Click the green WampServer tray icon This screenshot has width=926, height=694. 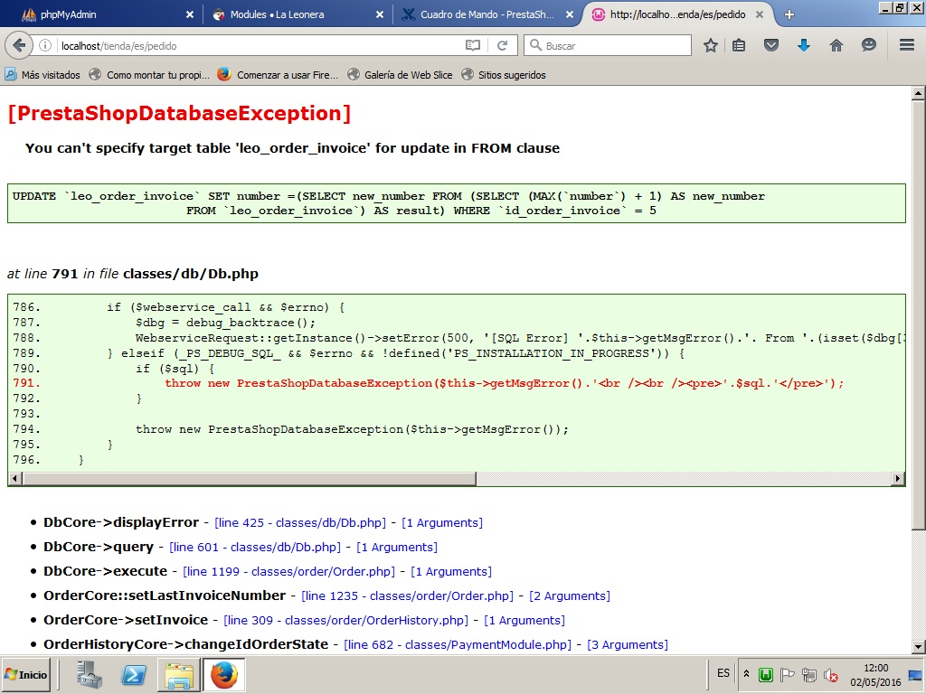tap(766, 674)
